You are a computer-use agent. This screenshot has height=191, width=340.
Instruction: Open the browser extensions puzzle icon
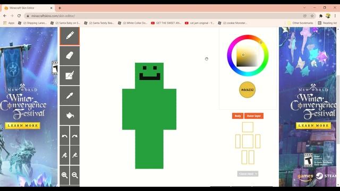321,16
